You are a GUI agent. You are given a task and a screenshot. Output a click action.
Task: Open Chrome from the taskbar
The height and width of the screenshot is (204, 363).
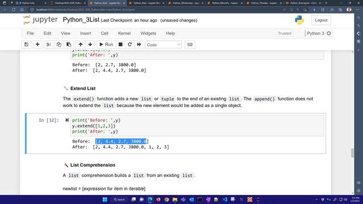click(x=167, y=199)
